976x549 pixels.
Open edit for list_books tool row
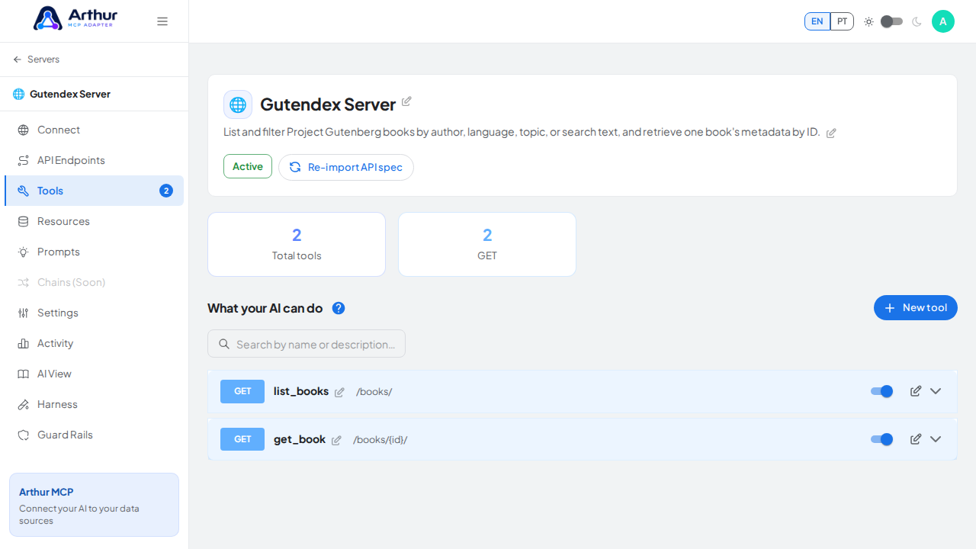coord(916,391)
